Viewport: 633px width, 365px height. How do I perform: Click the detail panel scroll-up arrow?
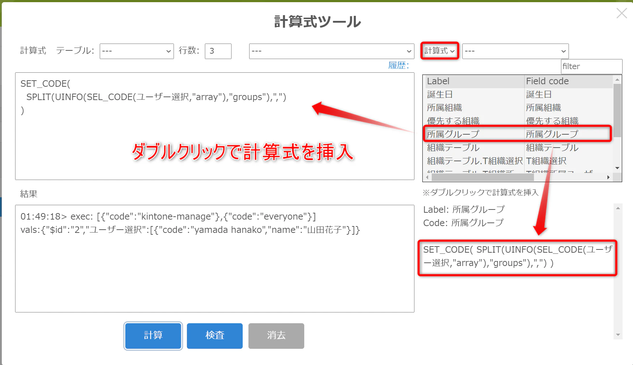(618, 208)
